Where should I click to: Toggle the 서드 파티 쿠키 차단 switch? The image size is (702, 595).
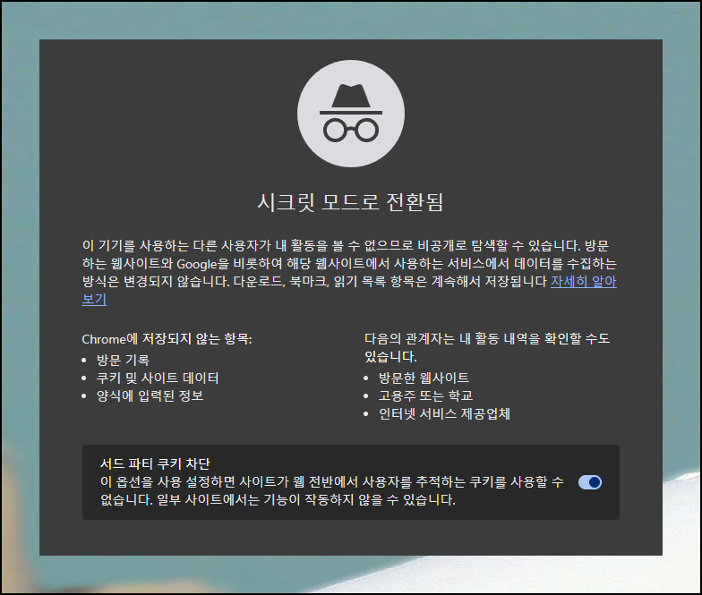pyautogui.click(x=589, y=482)
